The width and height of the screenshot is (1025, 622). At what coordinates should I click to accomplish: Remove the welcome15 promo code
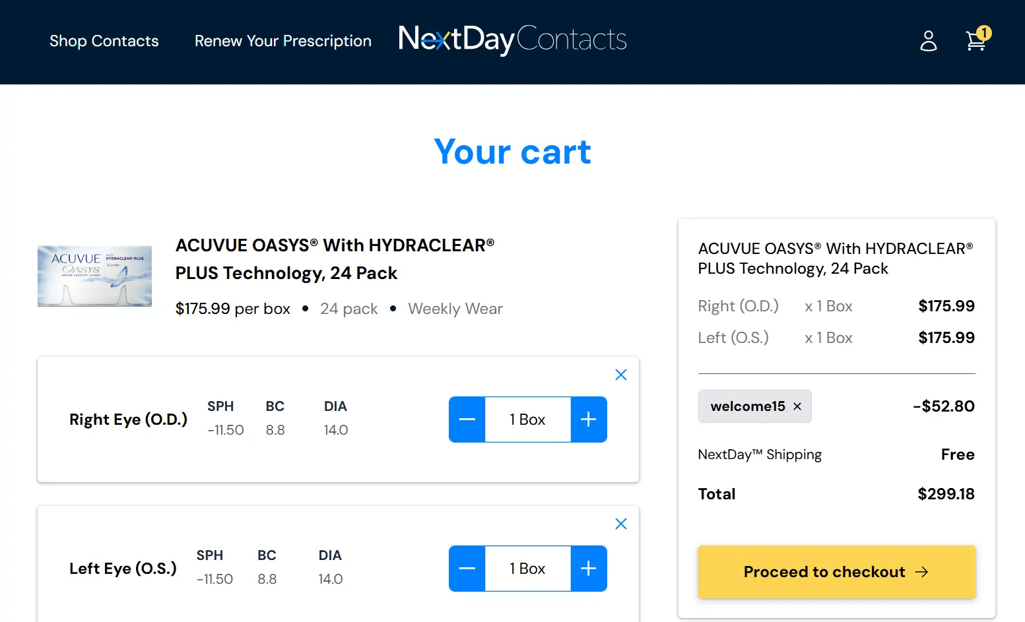[797, 406]
